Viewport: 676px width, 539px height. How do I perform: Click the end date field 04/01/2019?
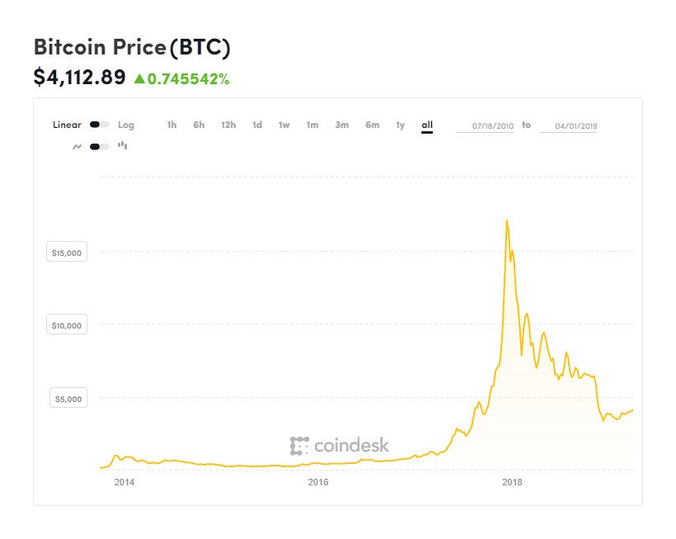click(x=567, y=125)
